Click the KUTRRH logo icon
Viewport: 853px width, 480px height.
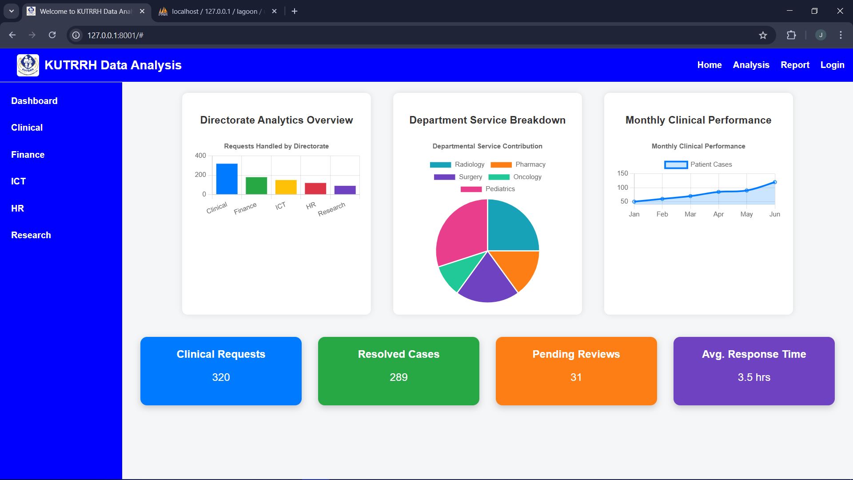(x=28, y=65)
